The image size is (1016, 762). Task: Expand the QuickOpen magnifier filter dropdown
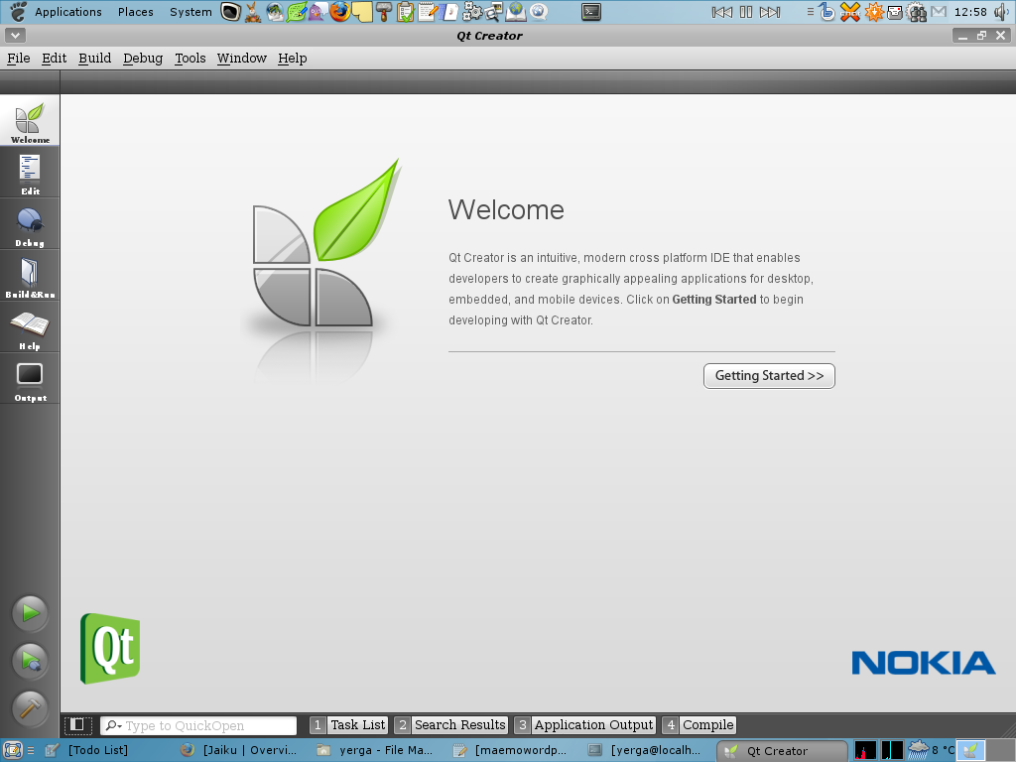click(x=113, y=726)
